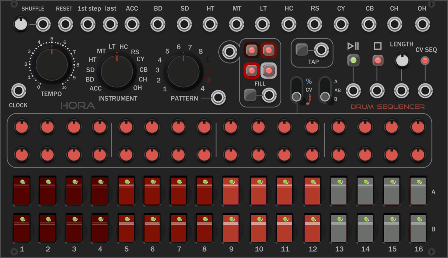Screen dimensions: 448x258
Task: Click the LENGTH CV jack
Action: tap(402, 91)
